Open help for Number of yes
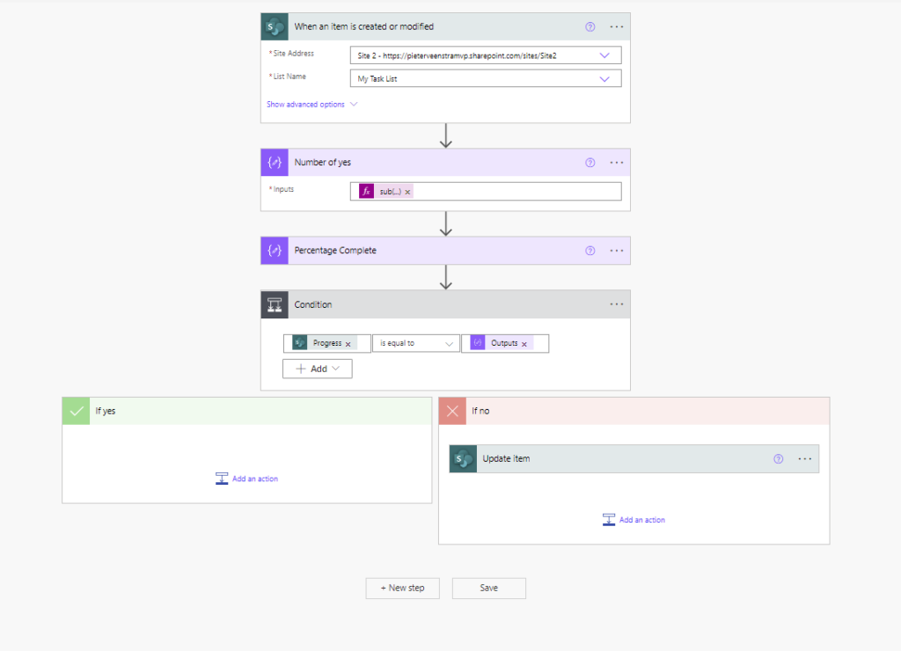901x651 pixels. [x=590, y=163]
